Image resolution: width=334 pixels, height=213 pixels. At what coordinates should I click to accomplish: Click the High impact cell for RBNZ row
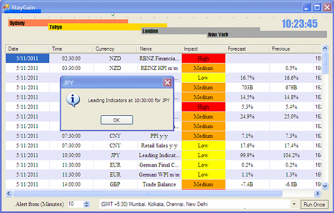[x=204, y=58]
